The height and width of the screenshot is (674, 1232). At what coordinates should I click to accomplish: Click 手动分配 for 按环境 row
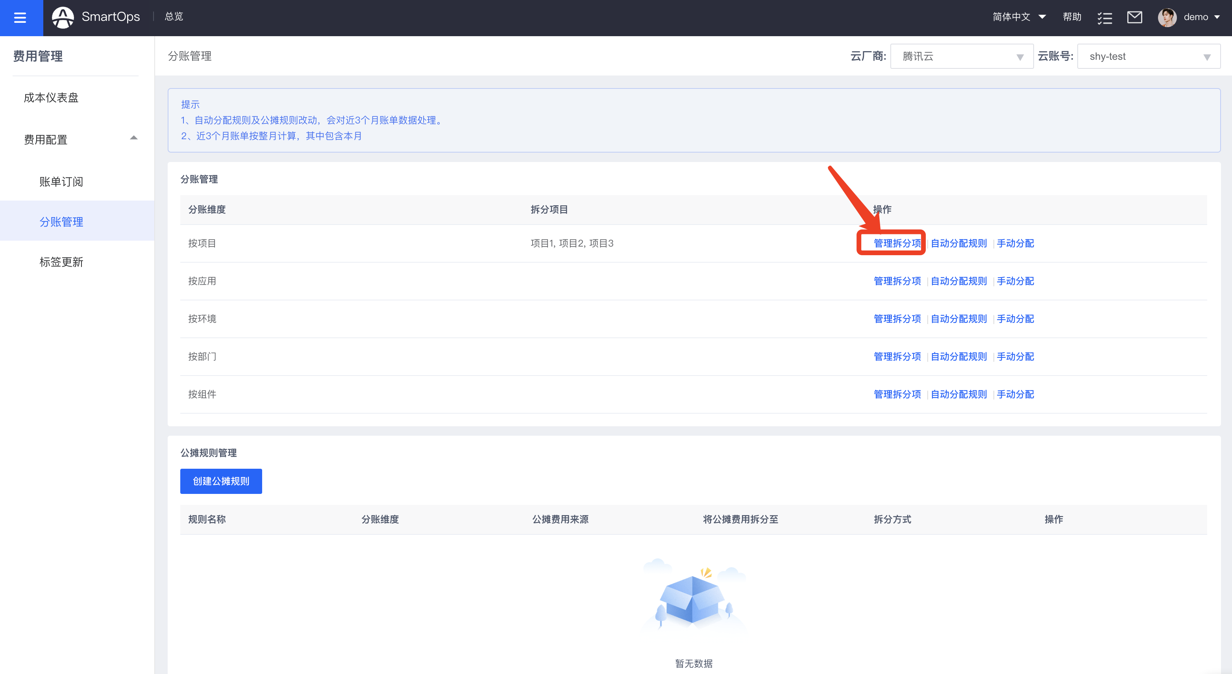coord(1015,319)
